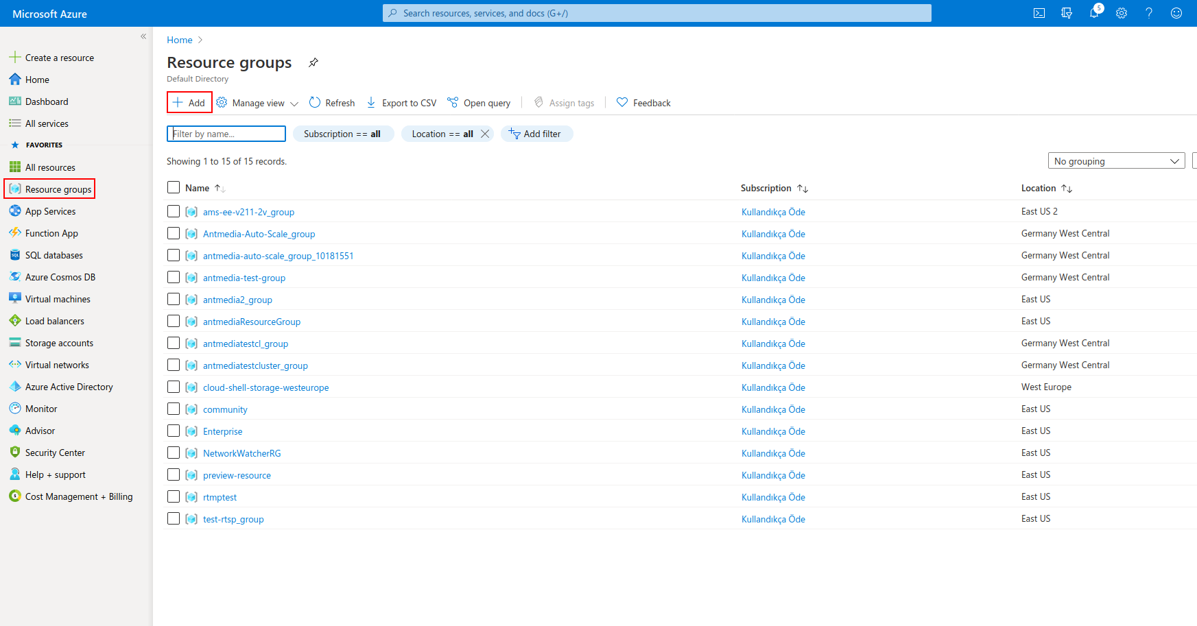
Task: Check antmediaResourceGroup row checkbox
Action: (174, 321)
